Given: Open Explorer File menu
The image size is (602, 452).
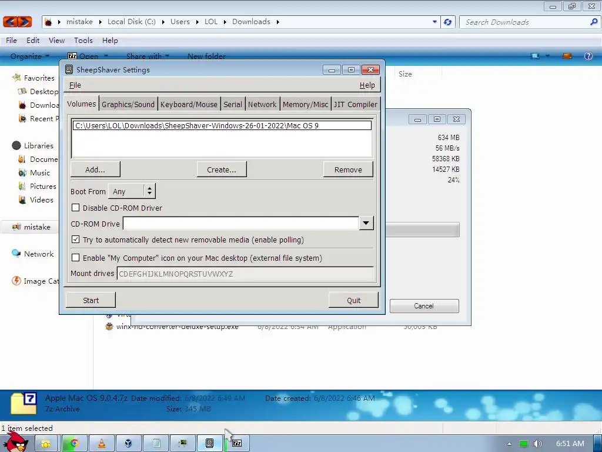Looking at the screenshot, I should (11, 41).
